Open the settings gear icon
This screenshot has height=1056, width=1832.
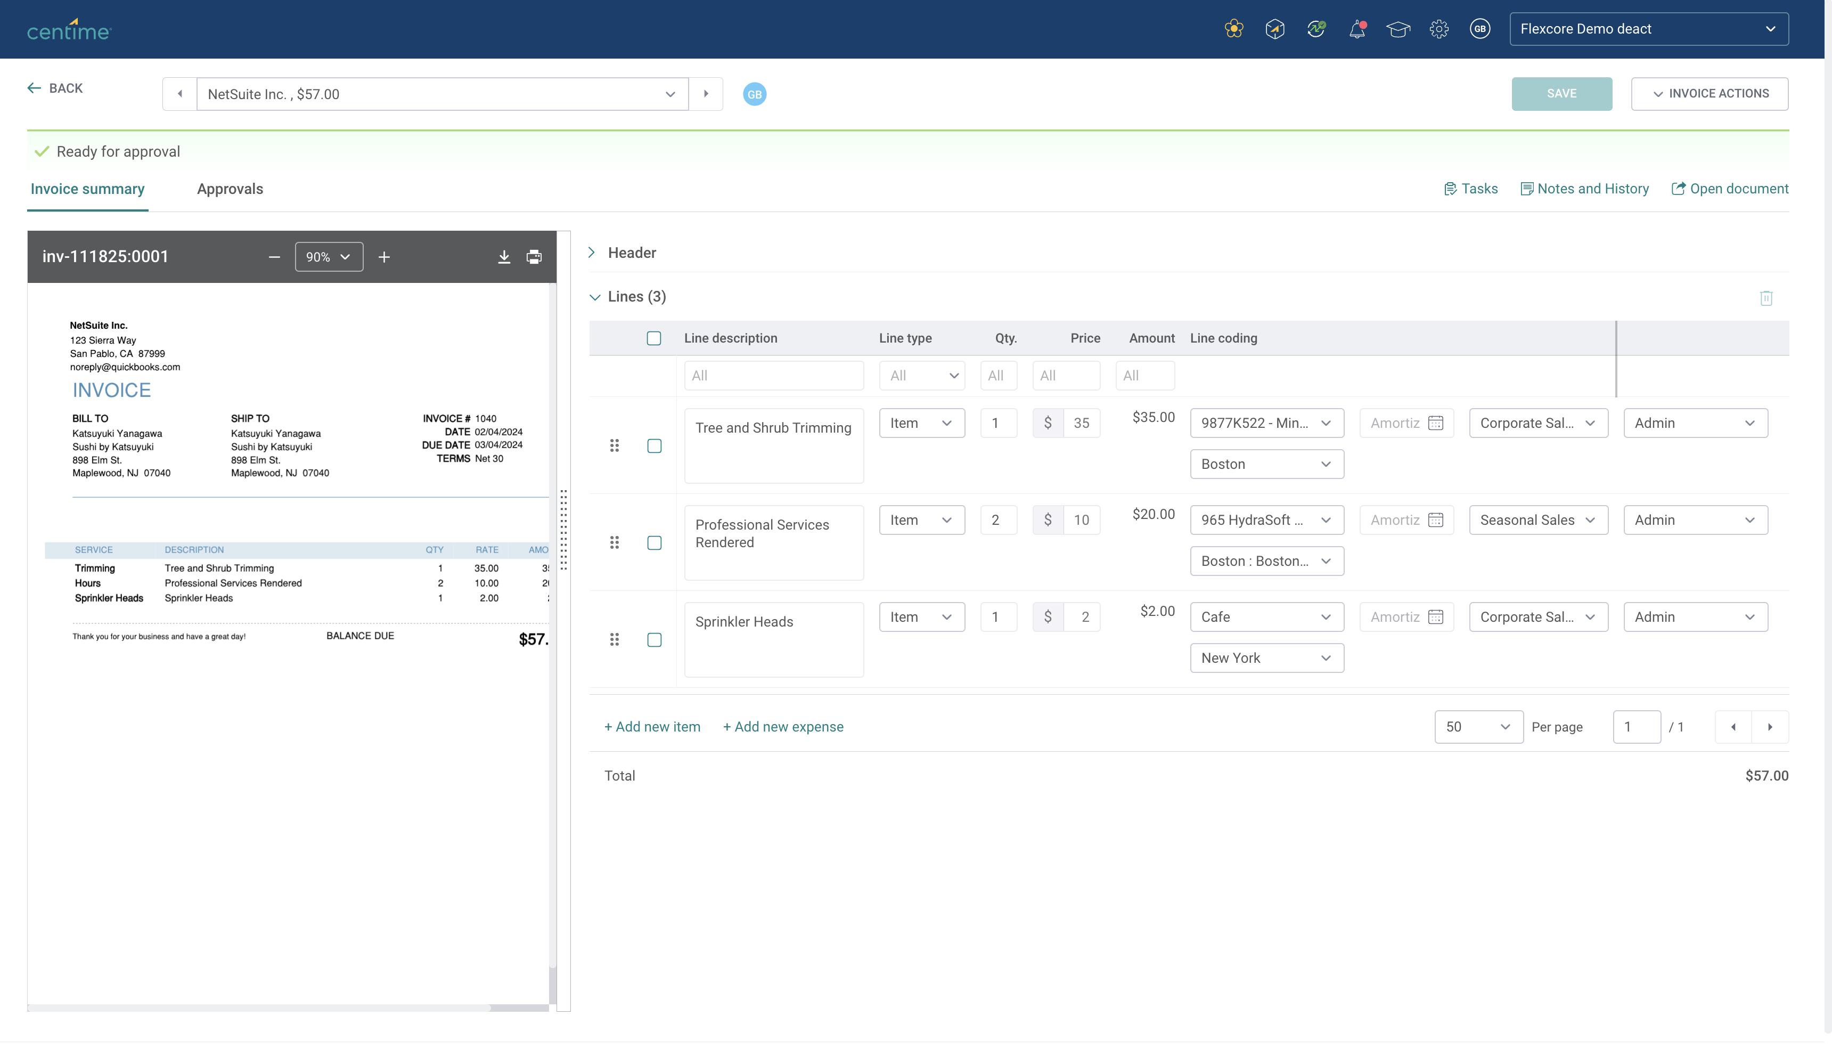coord(1438,29)
